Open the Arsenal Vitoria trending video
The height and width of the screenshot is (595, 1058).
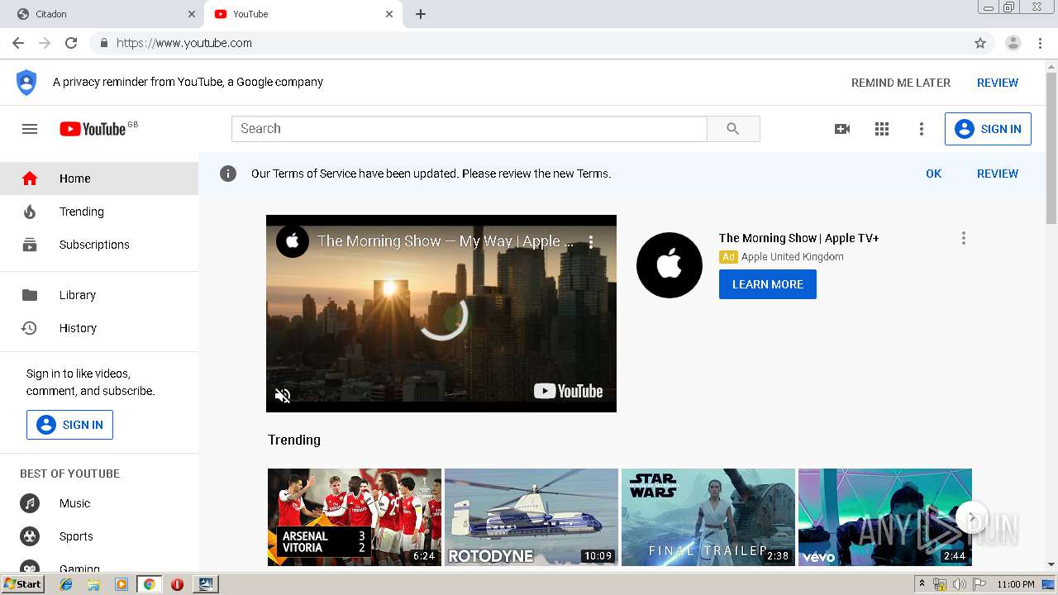pos(355,517)
